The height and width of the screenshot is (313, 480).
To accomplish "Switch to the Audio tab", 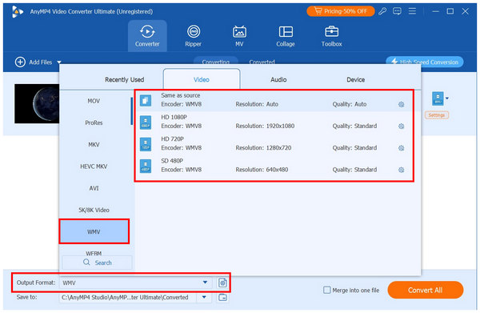I will click(278, 79).
